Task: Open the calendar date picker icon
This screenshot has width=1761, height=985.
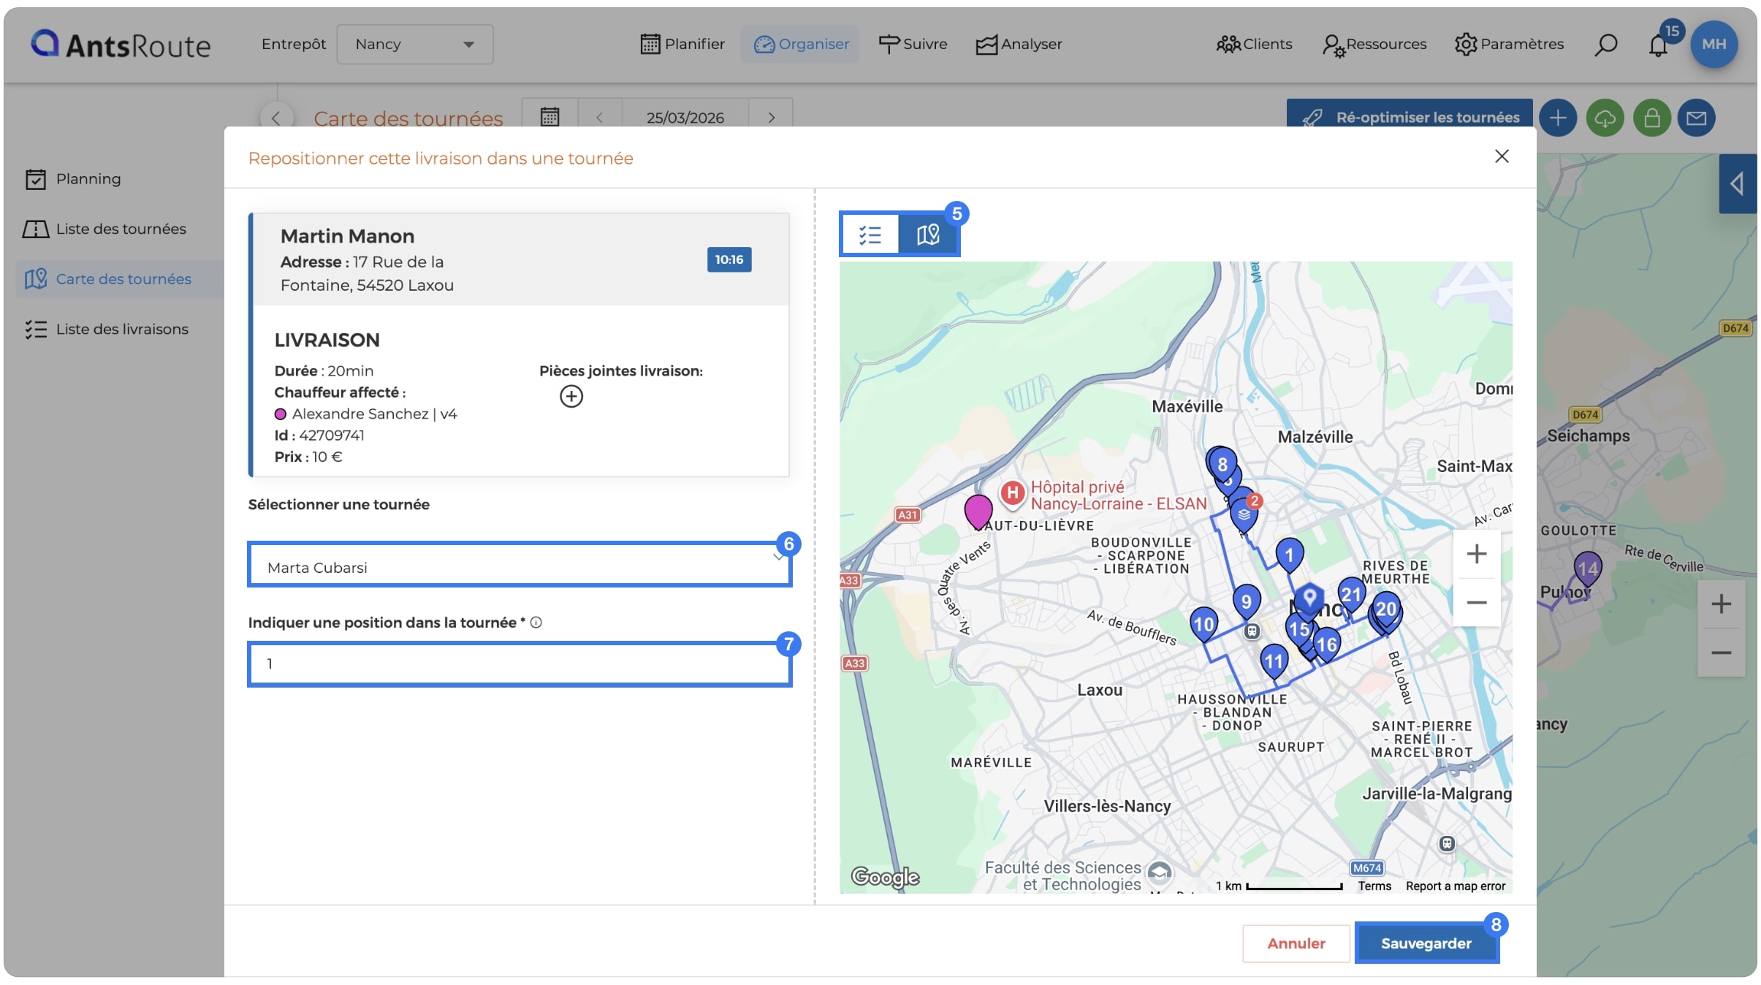Action: [x=549, y=117]
